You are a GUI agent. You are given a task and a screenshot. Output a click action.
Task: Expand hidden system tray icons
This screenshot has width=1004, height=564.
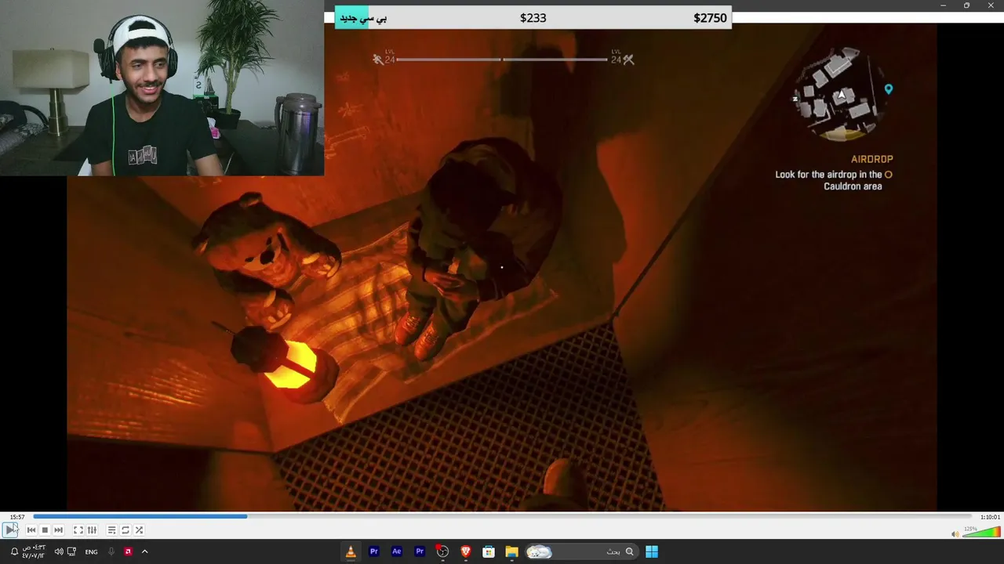click(144, 551)
